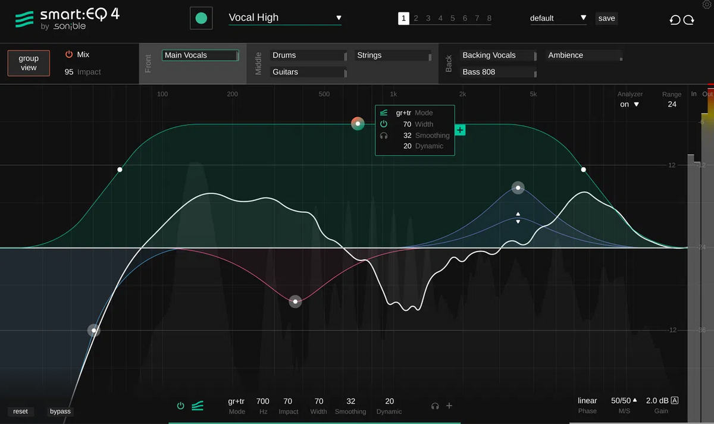
Task: Click the sonible smart:EQ logo icon
Action: (24, 18)
